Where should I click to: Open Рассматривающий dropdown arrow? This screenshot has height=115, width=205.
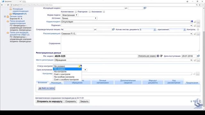(x=191, y=34)
